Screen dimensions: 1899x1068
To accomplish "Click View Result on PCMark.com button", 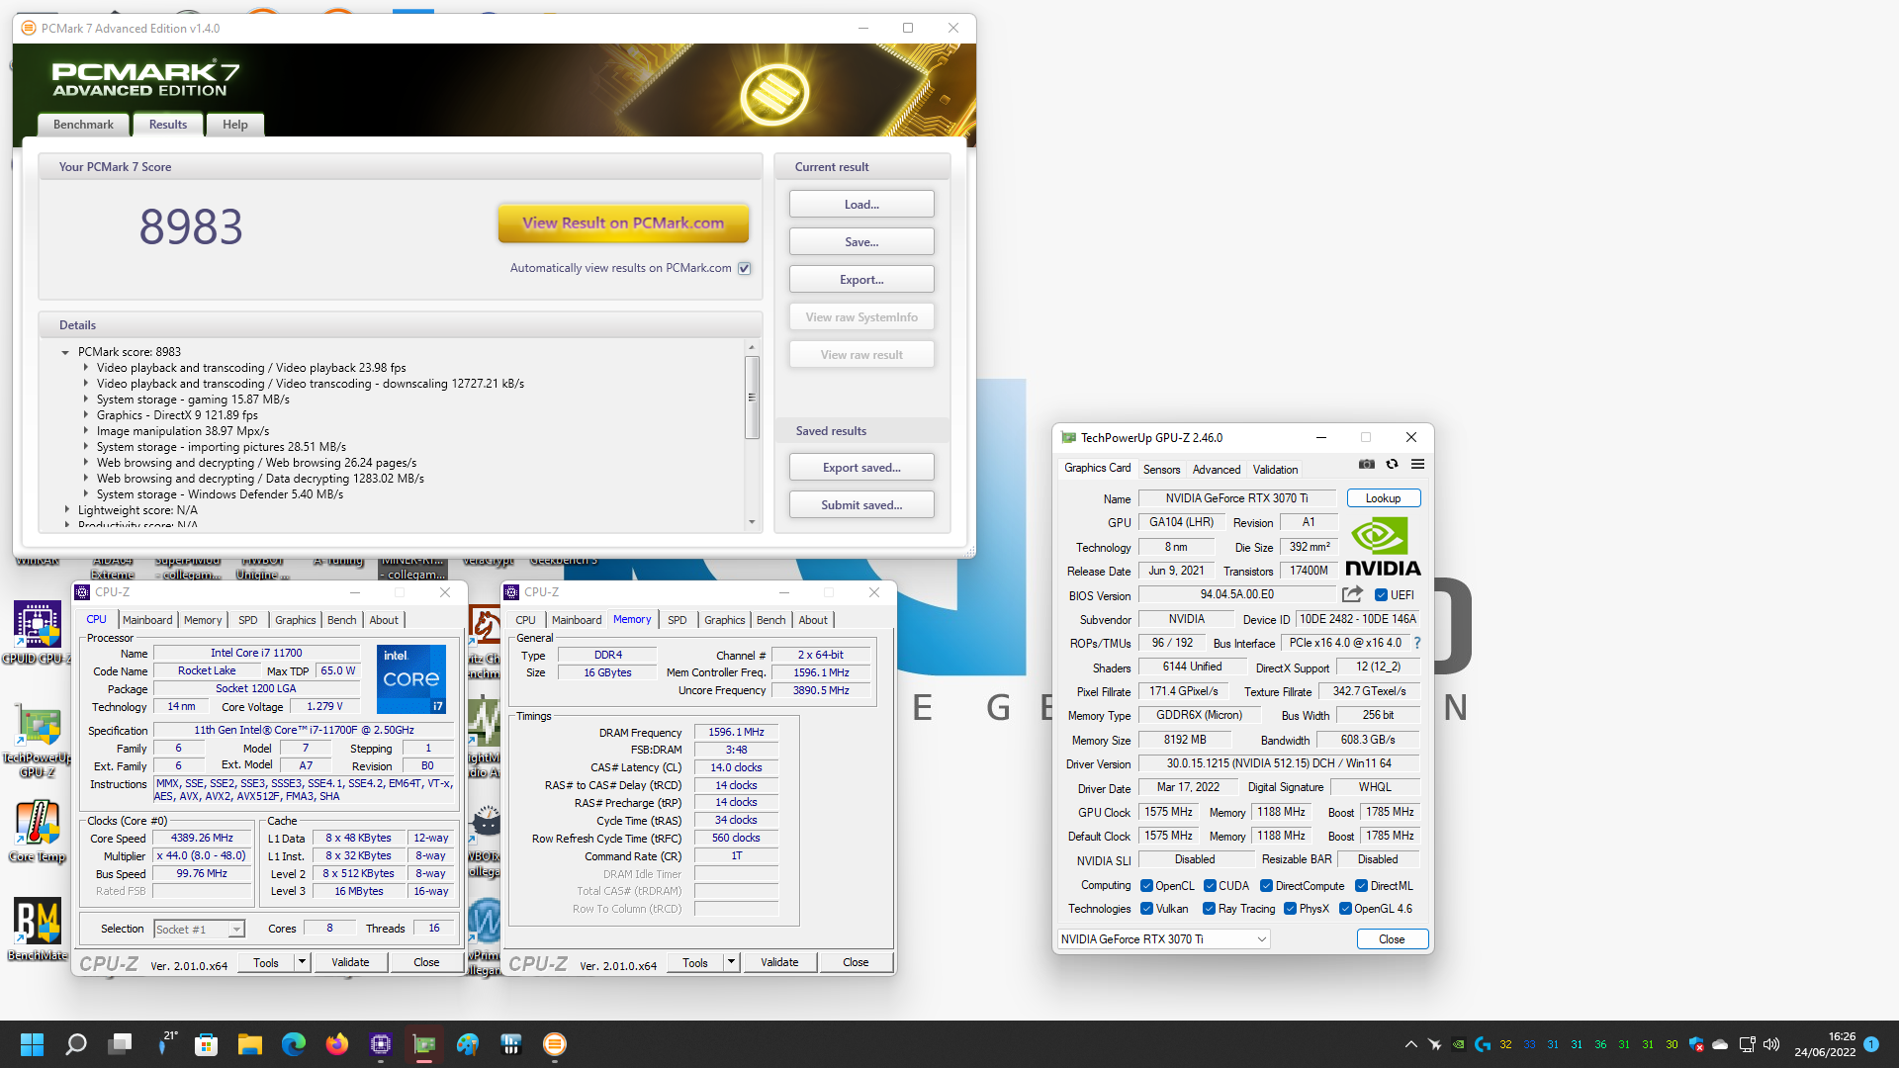I will (x=623, y=223).
